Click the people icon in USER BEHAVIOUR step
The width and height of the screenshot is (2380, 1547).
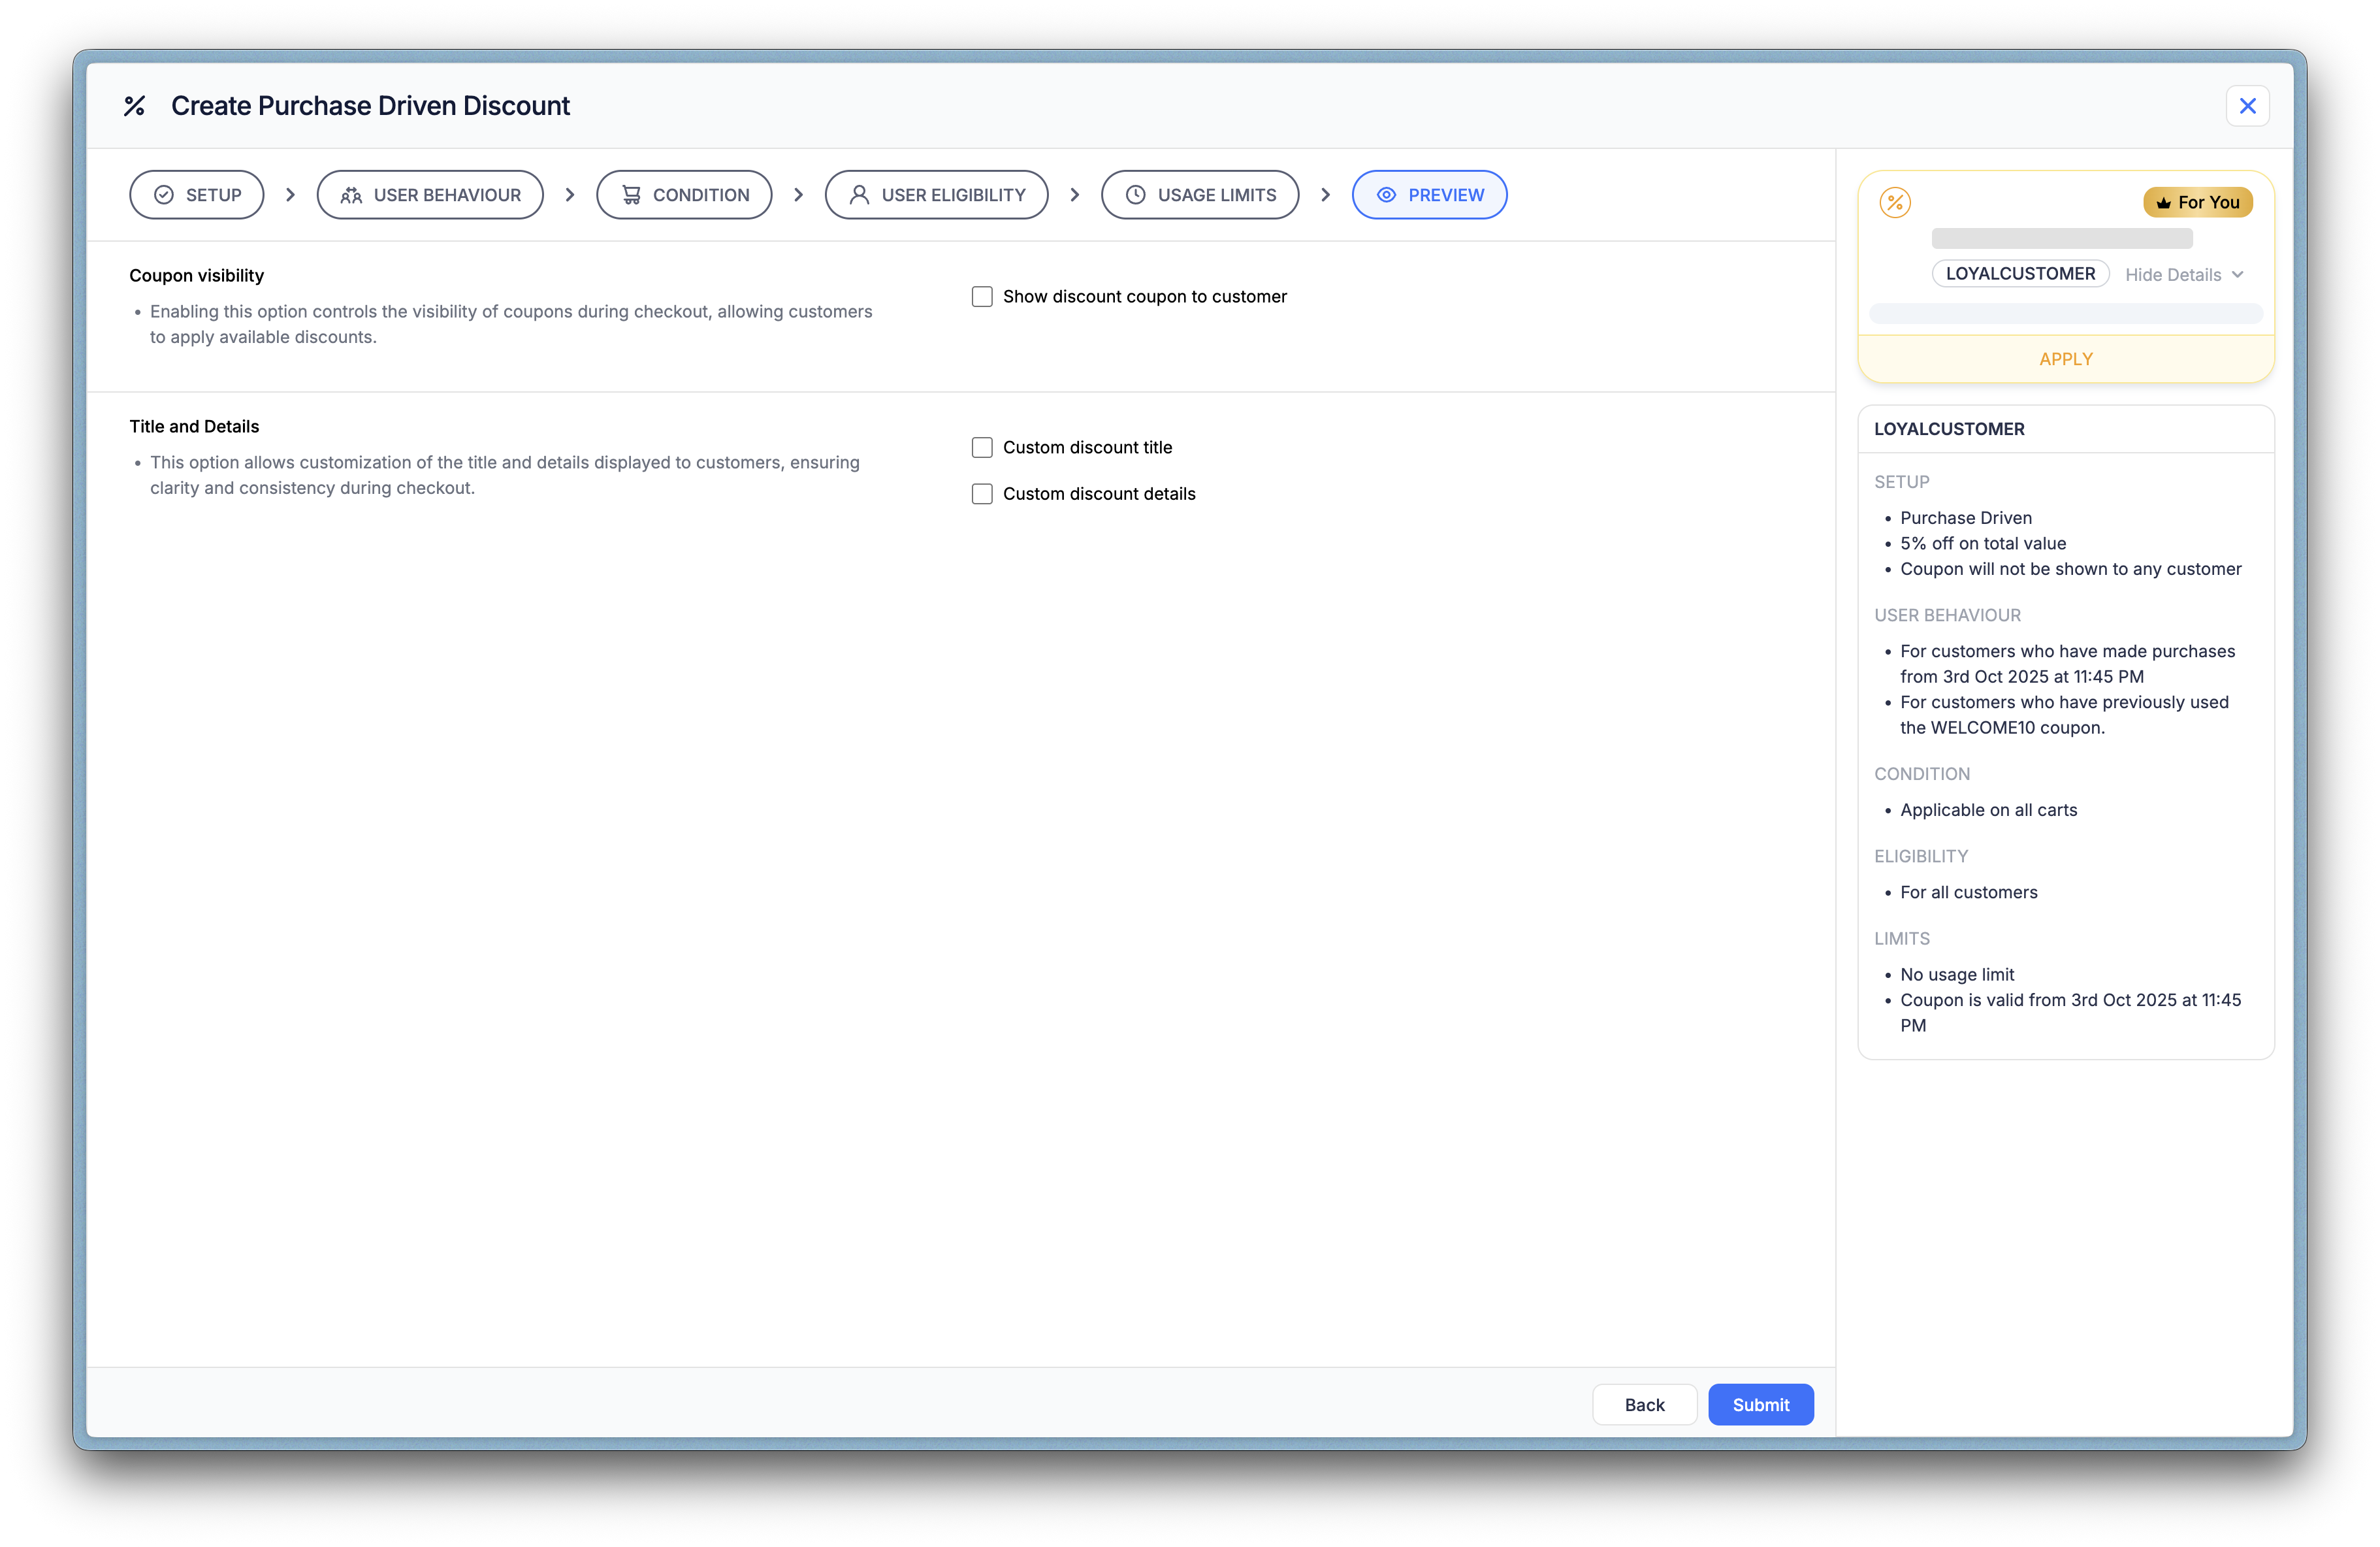351,195
